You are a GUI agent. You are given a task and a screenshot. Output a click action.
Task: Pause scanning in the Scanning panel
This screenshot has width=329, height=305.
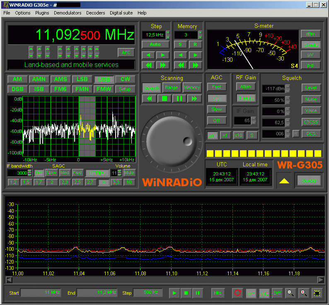tap(179, 98)
